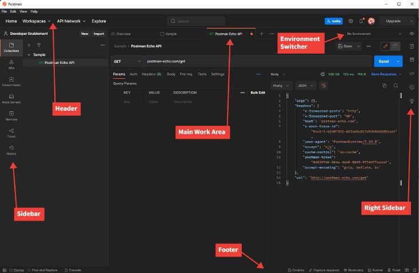Switch to edit mode pencil icon
The image size is (419, 273).
pos(385,46)
